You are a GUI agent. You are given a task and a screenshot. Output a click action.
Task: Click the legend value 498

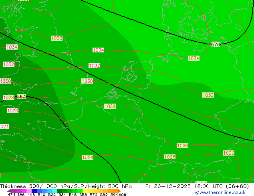(x=31, y=194)
